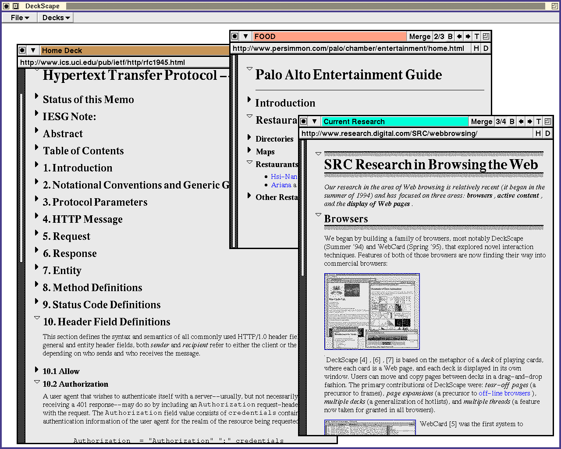
Task: Click the Current Research square dot icon
Action: 304,121
